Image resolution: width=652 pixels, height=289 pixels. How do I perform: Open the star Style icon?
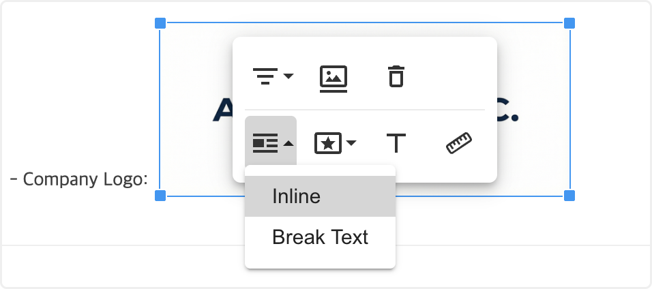[x=327, y=143]
